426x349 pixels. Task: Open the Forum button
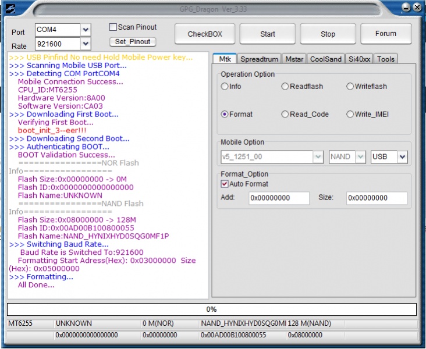(386, 34)
